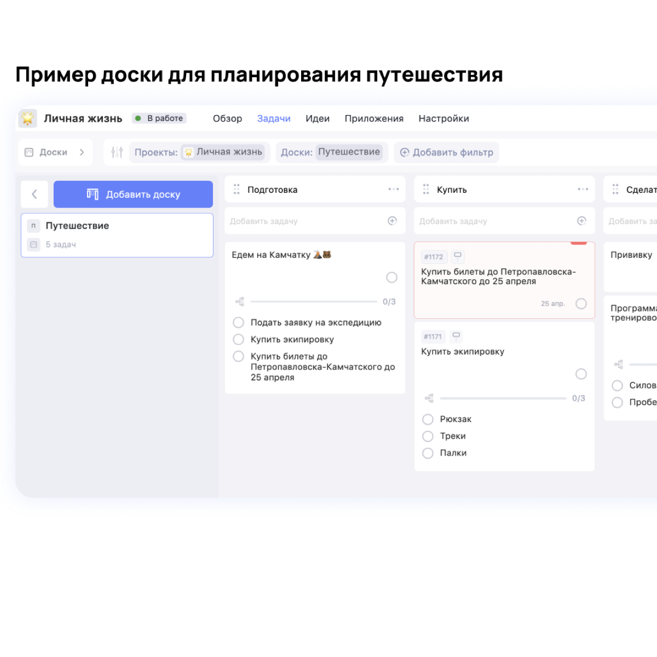This screenshot has height=657, width=657.
Task: Expand the Доски chevron
Action: (x=82, y=152)
